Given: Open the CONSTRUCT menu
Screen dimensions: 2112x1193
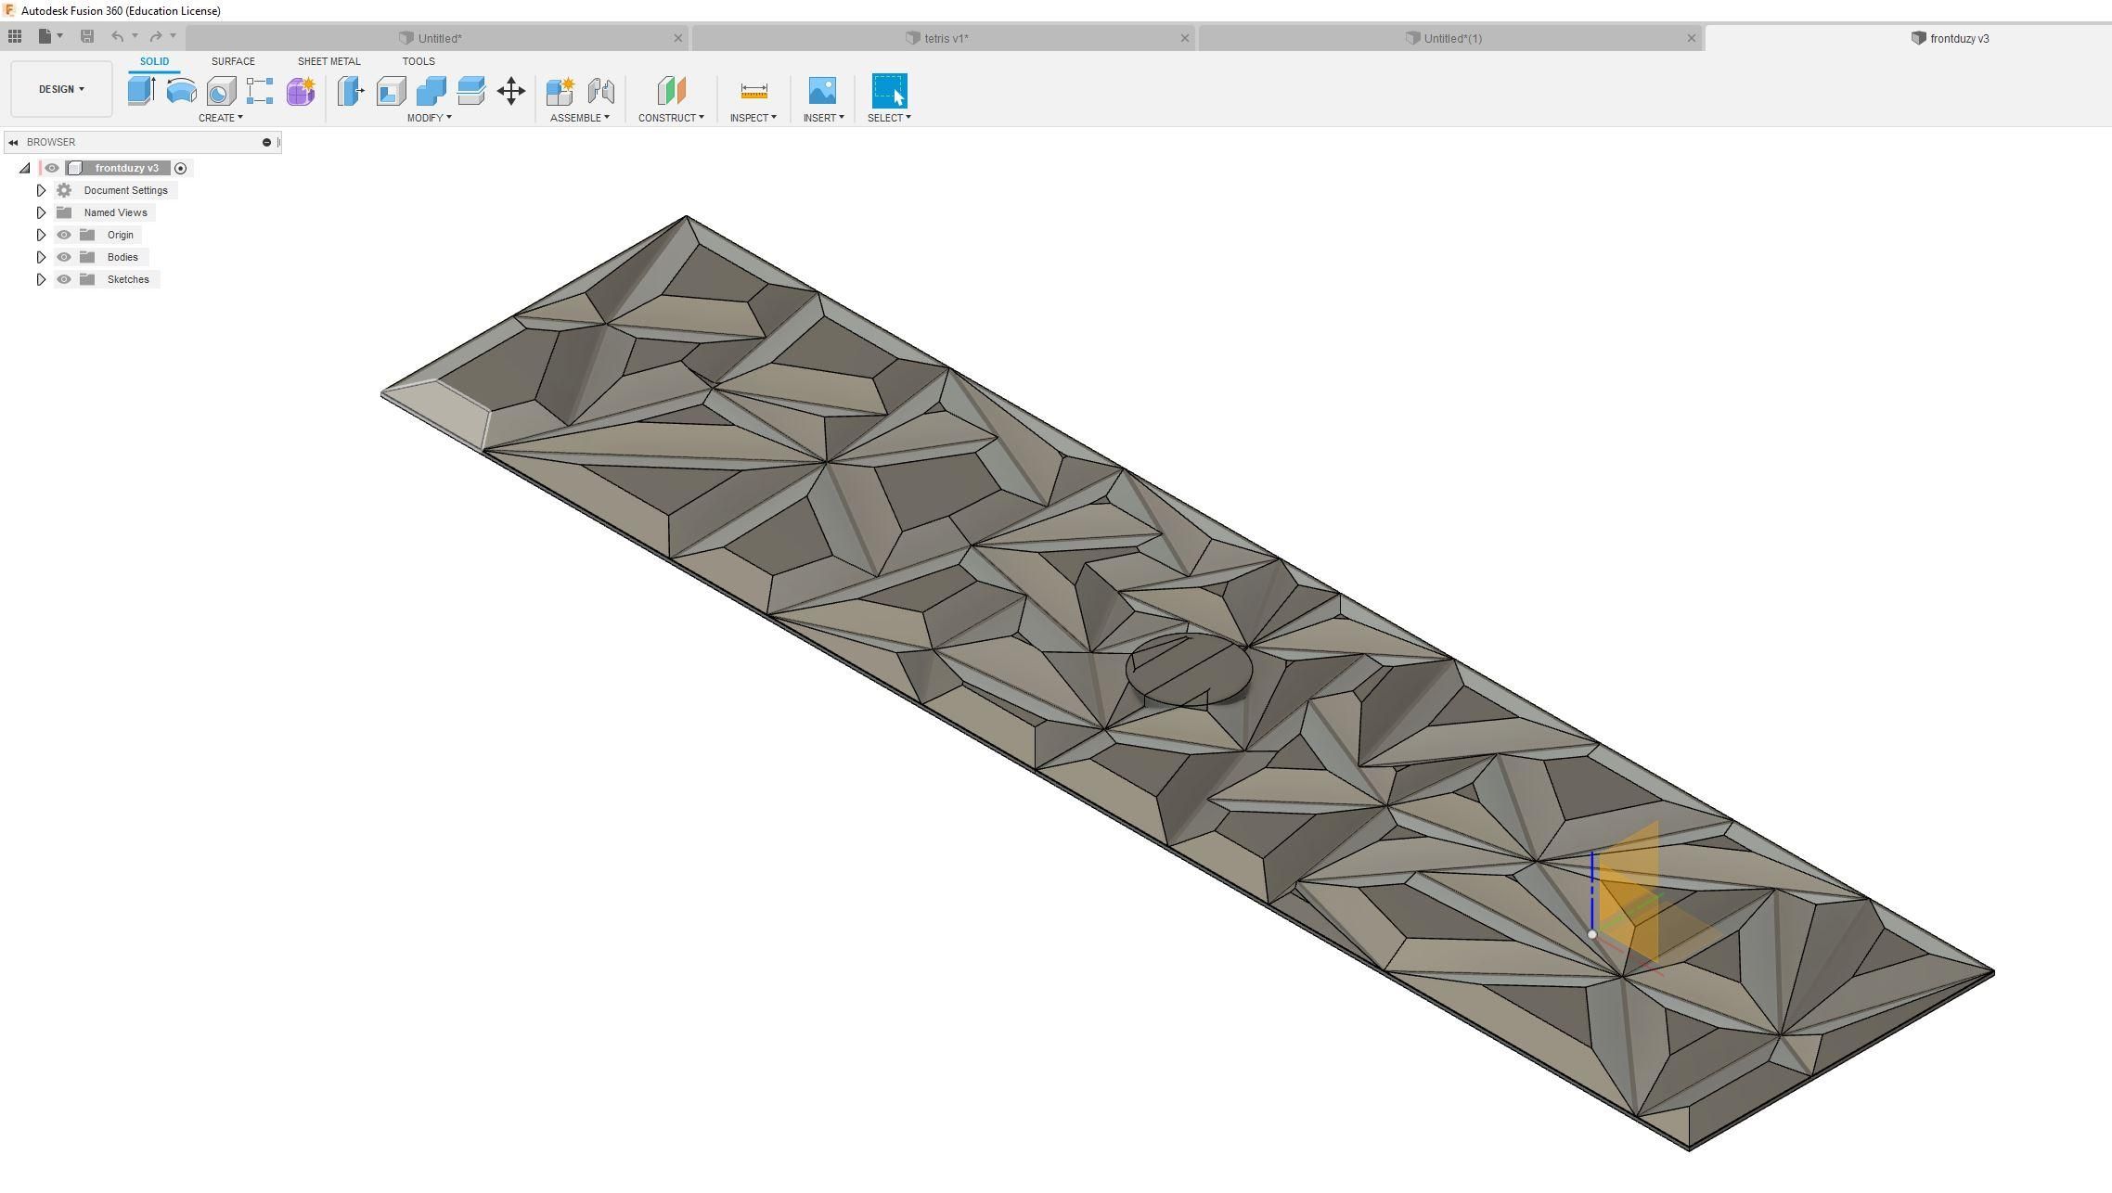Looking at the screenshot, I should (x=670, y=118).
